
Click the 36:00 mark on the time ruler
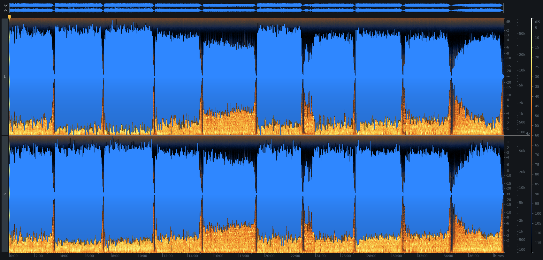point(473,256)
